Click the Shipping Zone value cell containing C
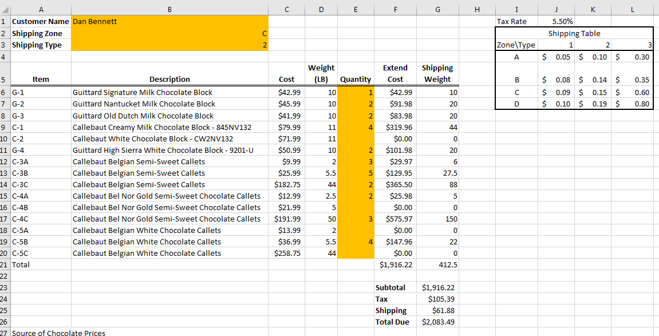Viewport: 659px width, 336px height. point(169,33)
